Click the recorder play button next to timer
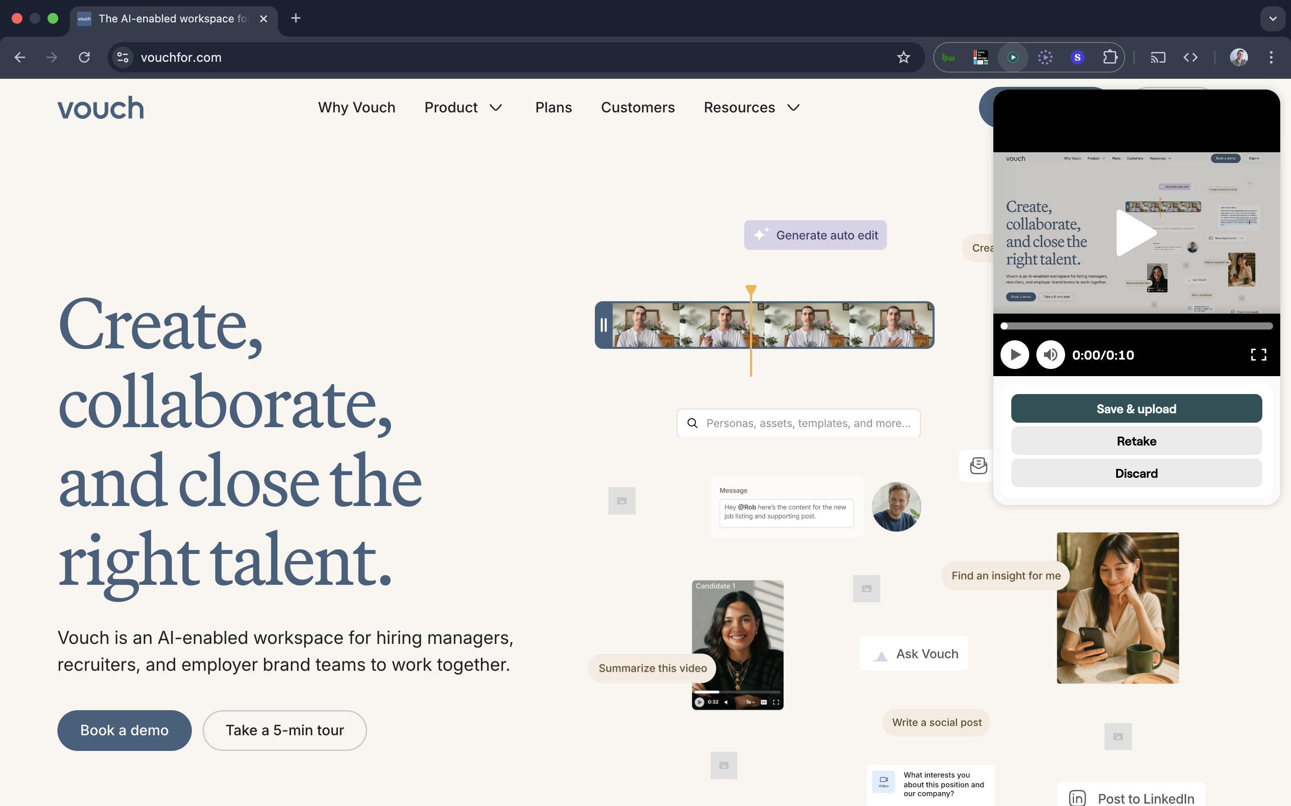Viewport: 1291px width, 806px height. point(1015,355)
